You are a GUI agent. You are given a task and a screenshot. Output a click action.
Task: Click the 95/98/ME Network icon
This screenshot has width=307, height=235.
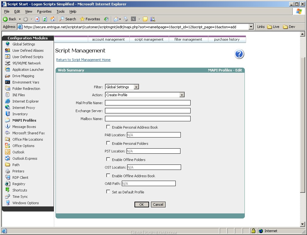[x=7, y=63]
